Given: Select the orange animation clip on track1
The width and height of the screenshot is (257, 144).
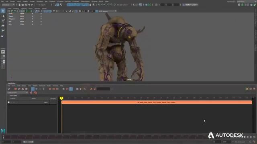Looking at the screenshot, I should tap(157, 102).
